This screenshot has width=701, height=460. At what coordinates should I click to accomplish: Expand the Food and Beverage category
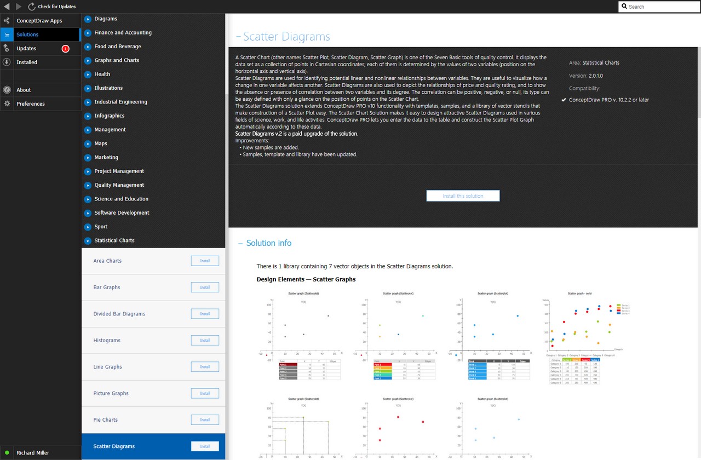click(x=88, y=47)
